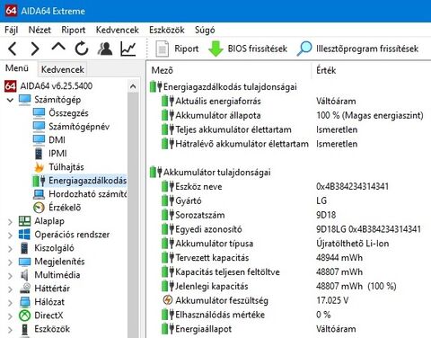The image size is (431, 338).
Task: Switch to the Kedvencek panel tab
Action: 62,69
